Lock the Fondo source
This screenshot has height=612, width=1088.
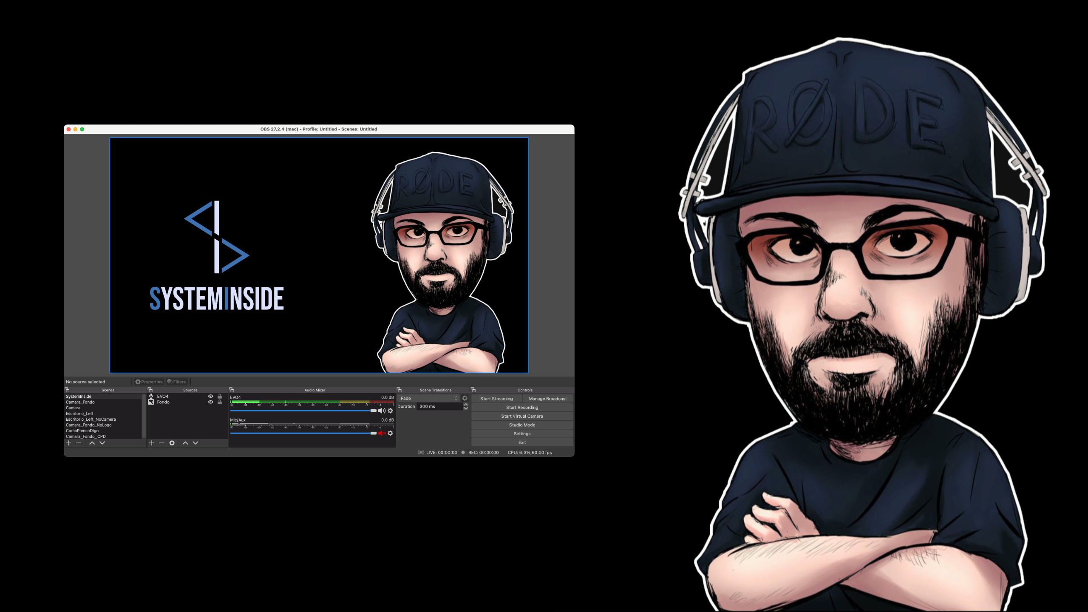pyautogui.click(x=220, y=402)
